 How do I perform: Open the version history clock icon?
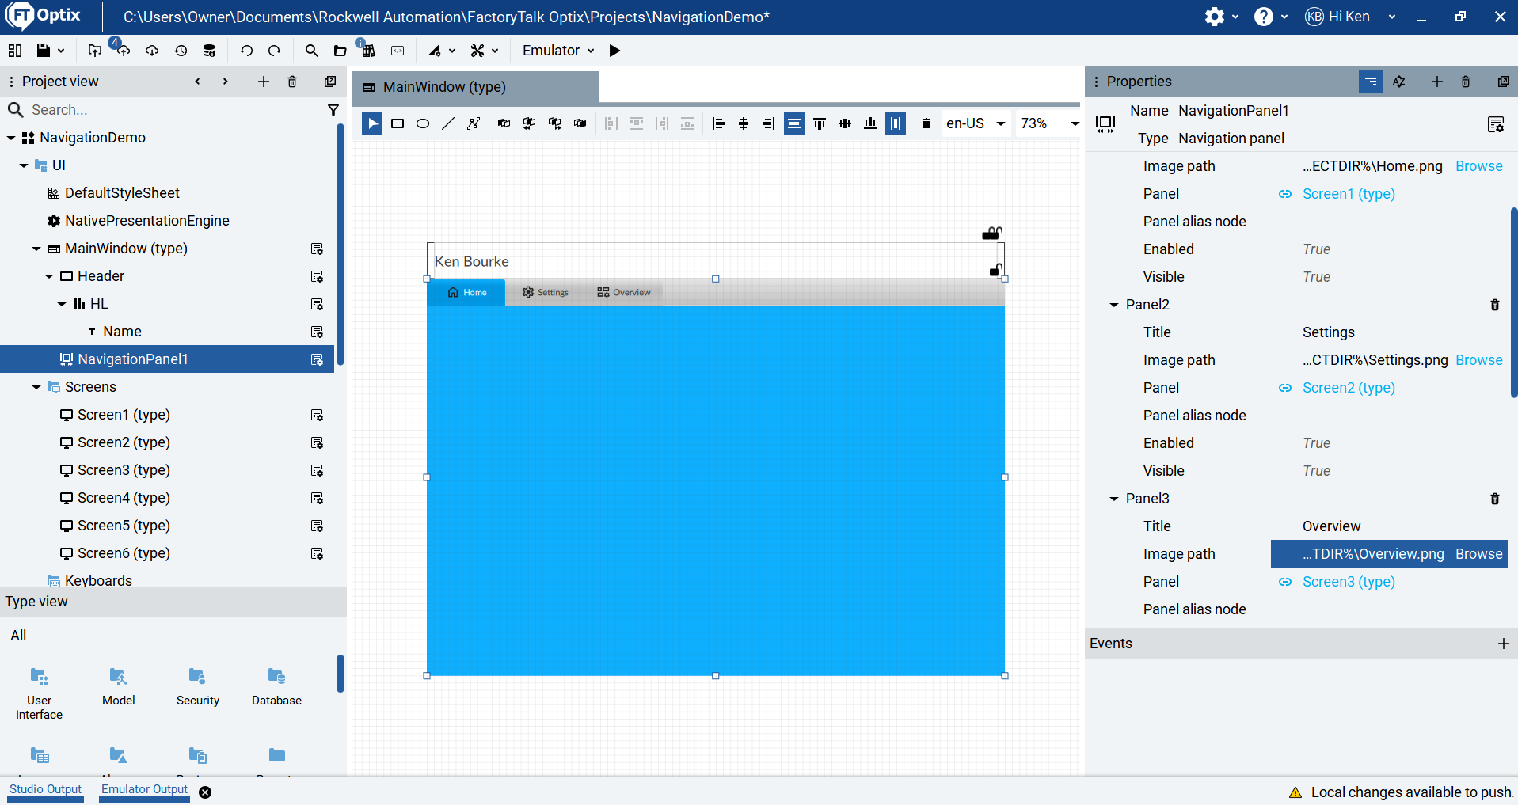[x=181, y=51]
